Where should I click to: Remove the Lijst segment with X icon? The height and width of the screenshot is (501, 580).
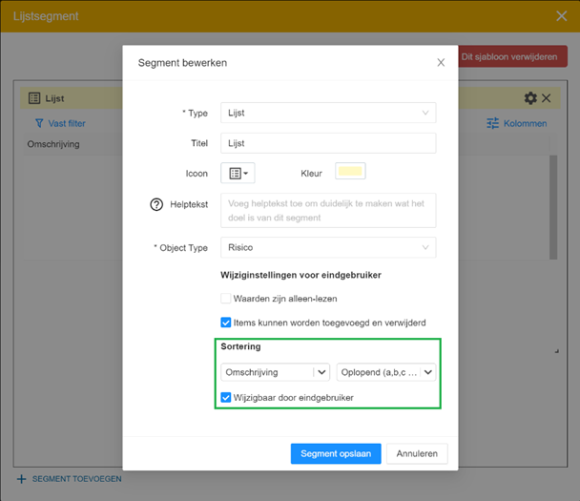[546, 98]
